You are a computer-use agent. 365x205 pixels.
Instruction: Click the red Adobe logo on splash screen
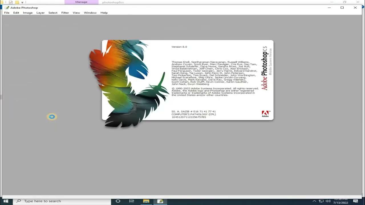[265, 114]
